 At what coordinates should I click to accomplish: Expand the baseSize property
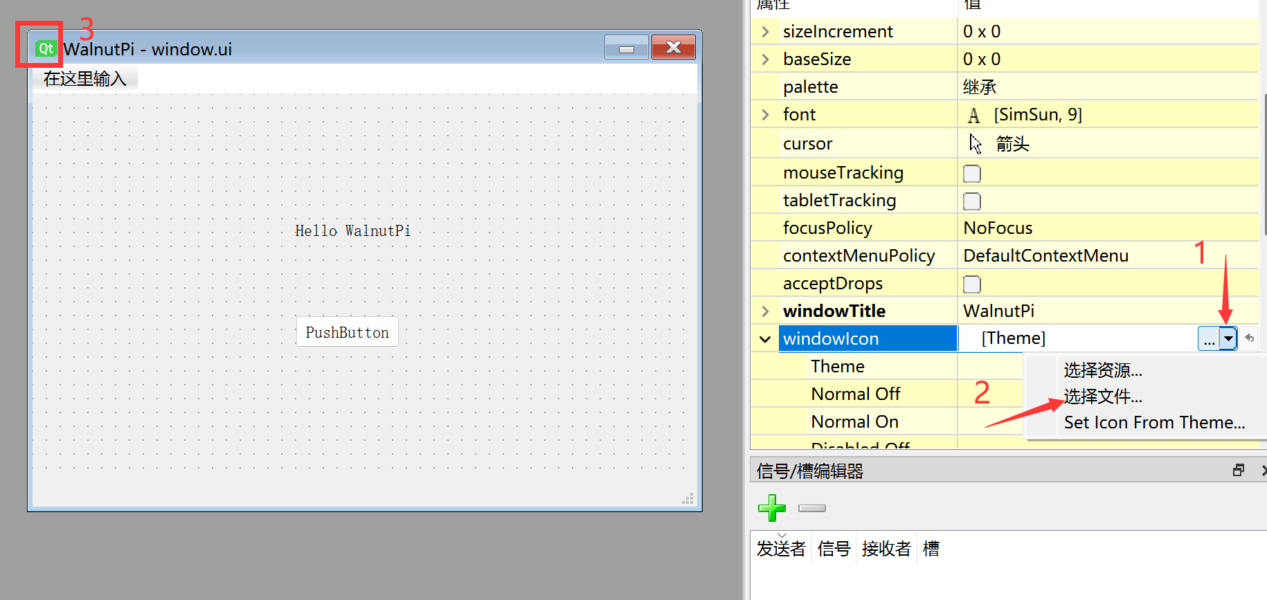[765, 60]
